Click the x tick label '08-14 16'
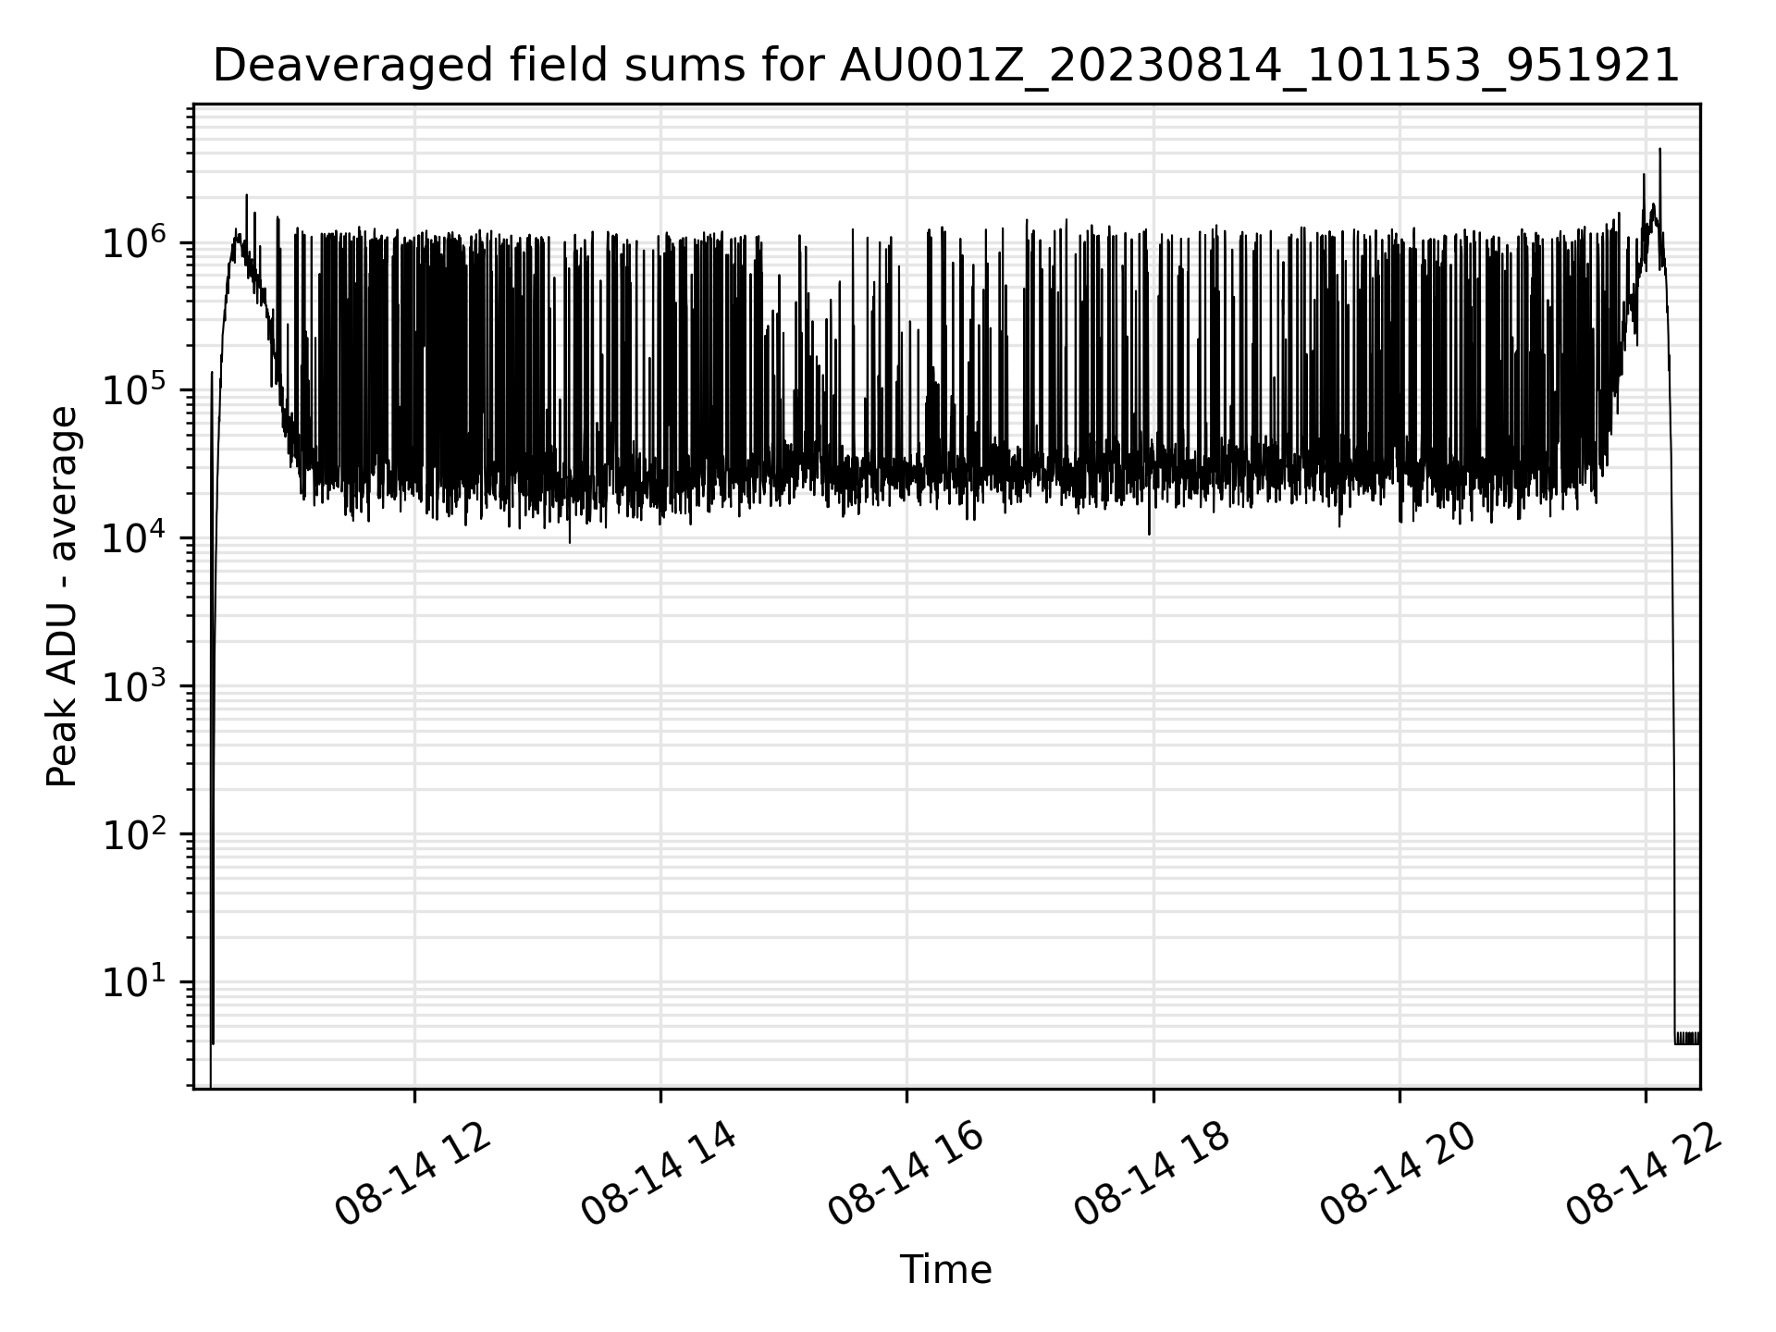Screen dimensions: 1776x1332 [x=905, y=1174]
